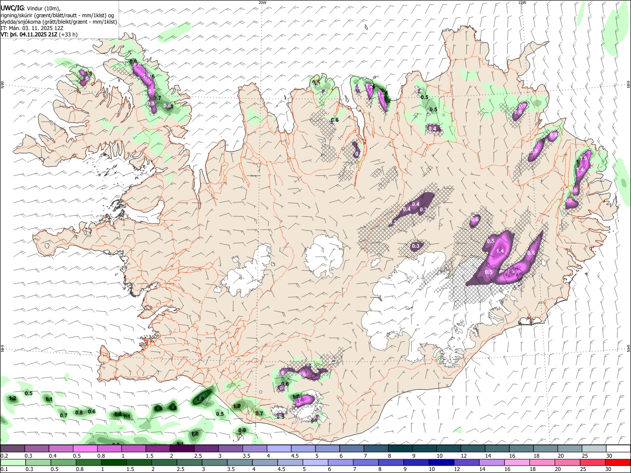The height and width of the screenshot is (473, 631).
Task: Click the pale green 0.1 swatch in the lower legend row
Action: (12, 462)
